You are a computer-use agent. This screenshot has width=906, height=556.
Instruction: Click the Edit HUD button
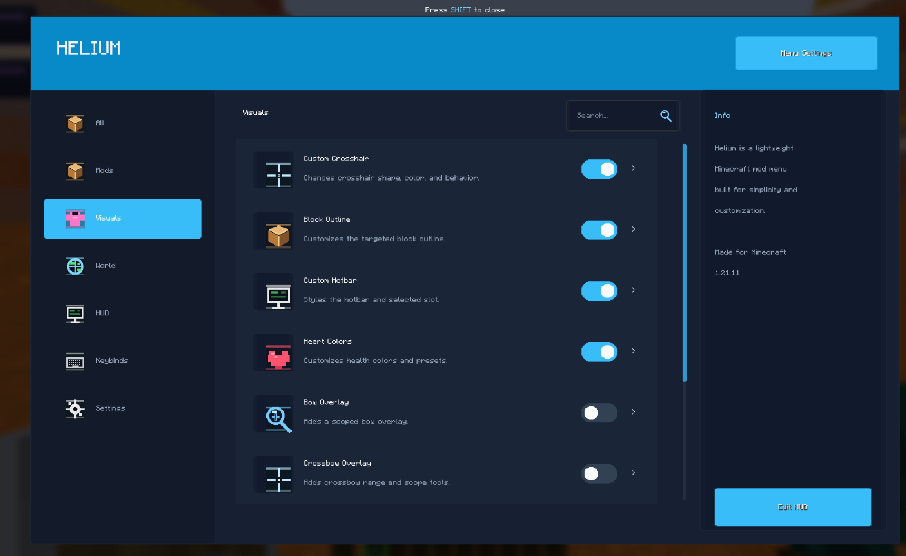click(793, 507)
